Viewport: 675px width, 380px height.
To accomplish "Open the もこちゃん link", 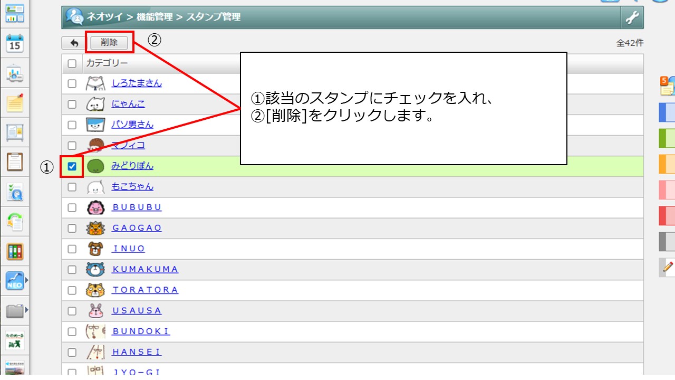I will coord(132,186).
